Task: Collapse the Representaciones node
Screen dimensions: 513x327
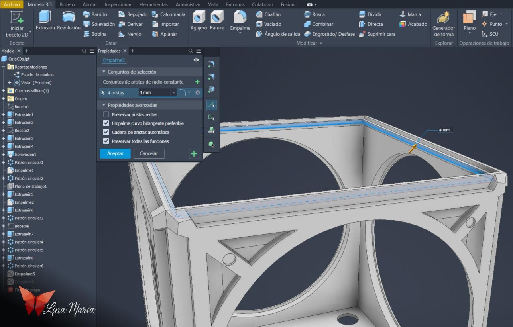Action: click(x=3, y=67)
